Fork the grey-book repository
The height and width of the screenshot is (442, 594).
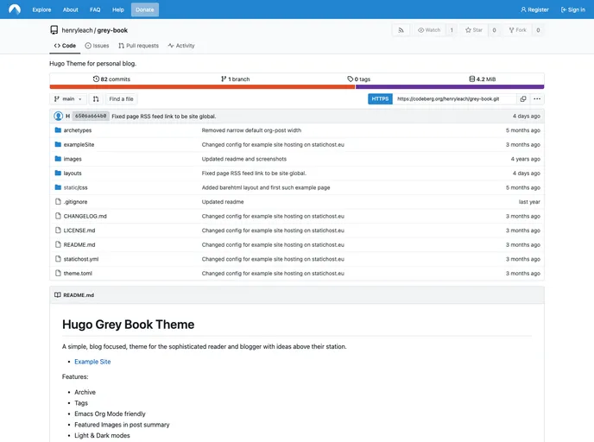tap(516, 30)
